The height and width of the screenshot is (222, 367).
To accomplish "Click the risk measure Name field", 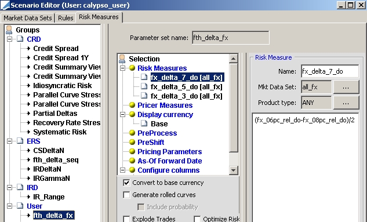I will coord(330,71).
